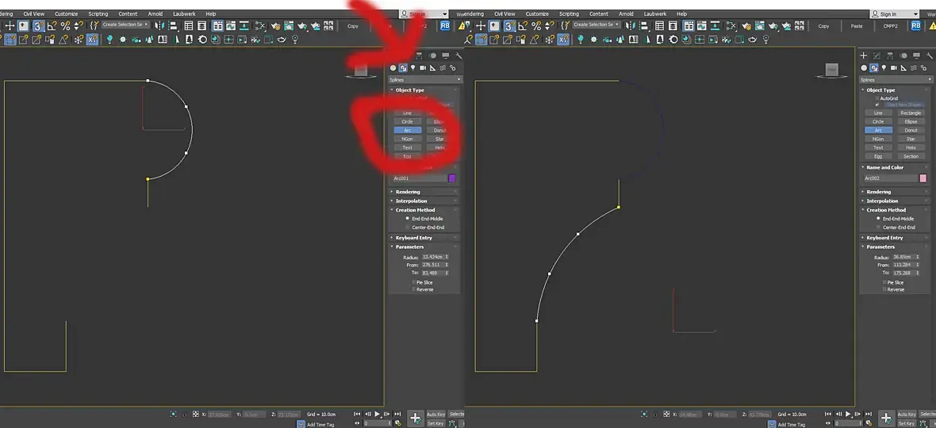Select Center-End-End radio in left window

(x=408, y=227)
